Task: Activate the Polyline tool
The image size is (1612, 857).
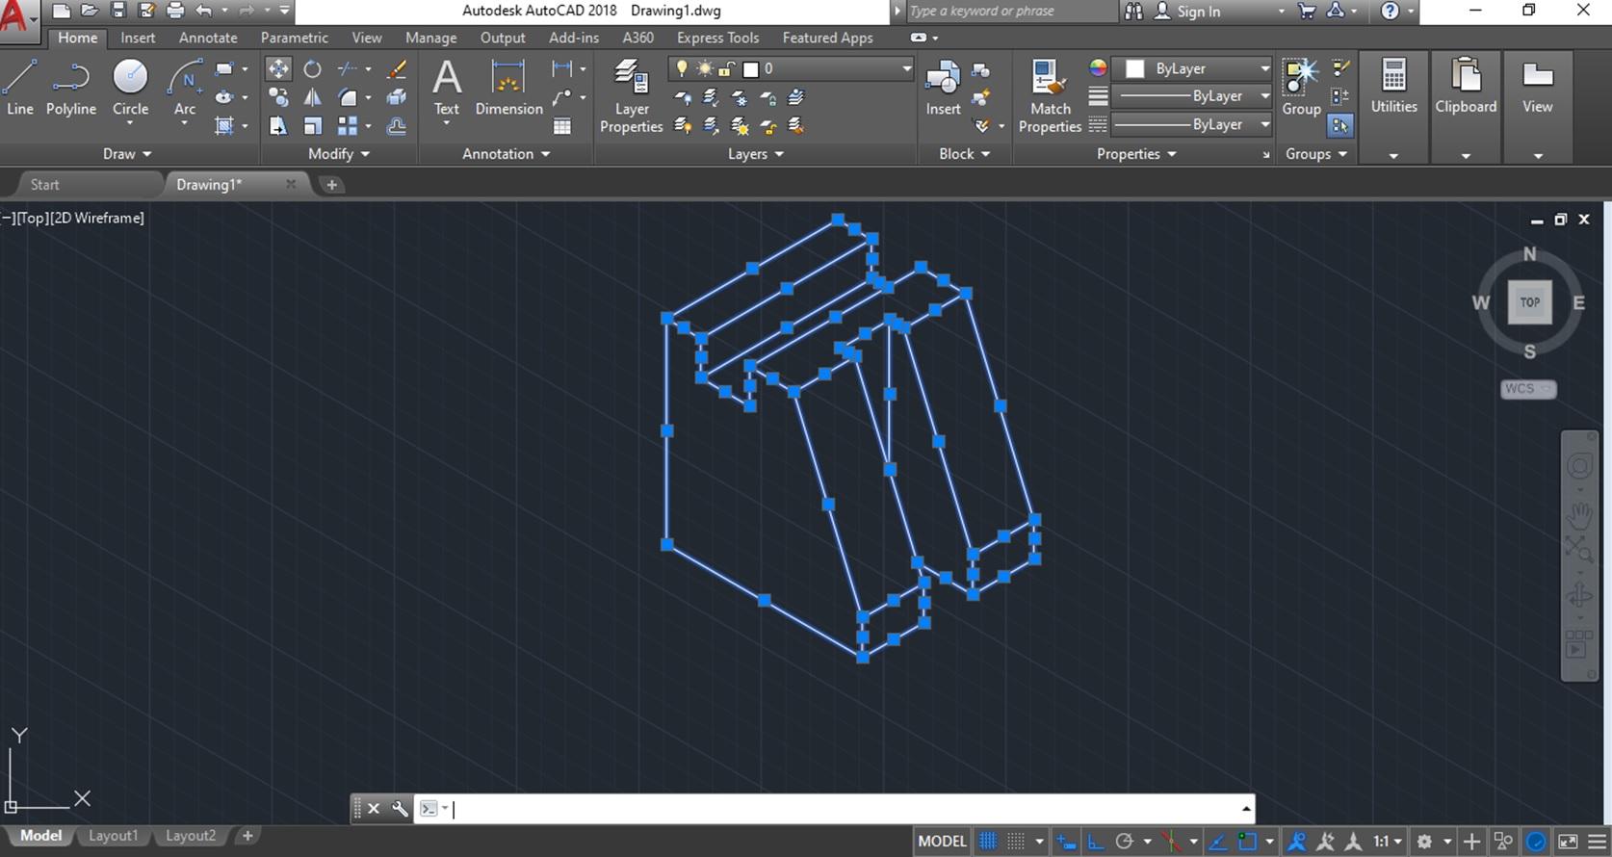Action: point(70,88)
